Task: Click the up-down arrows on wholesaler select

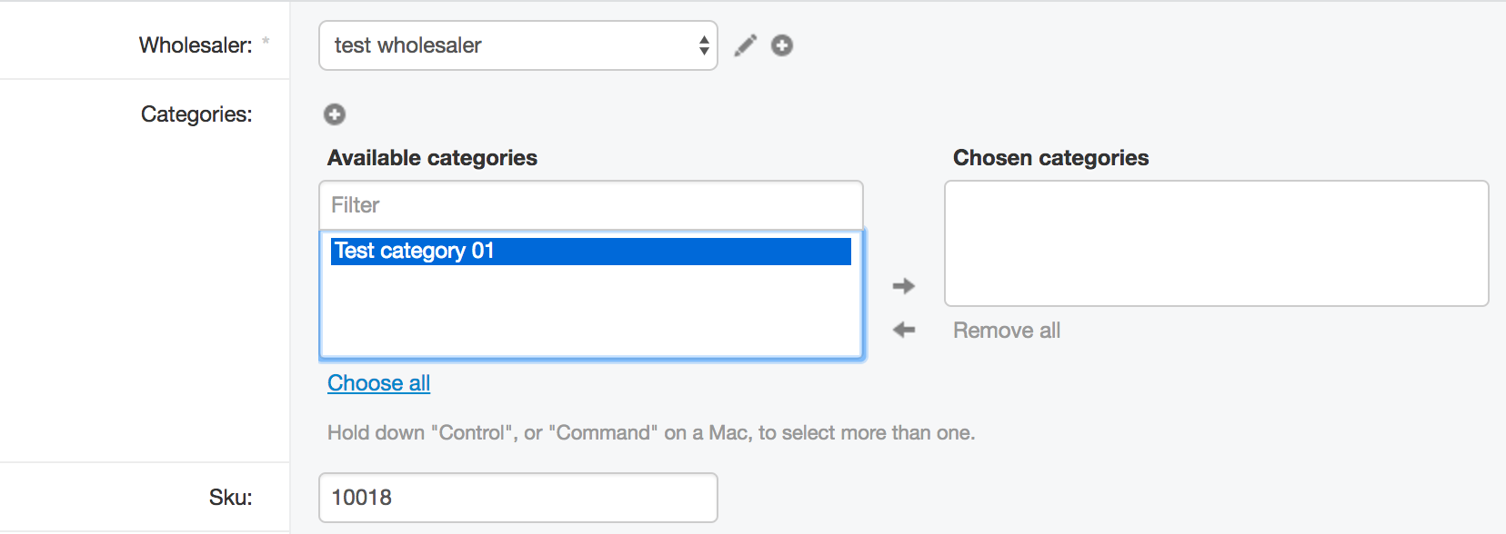Action: click(x=704, y=45)
